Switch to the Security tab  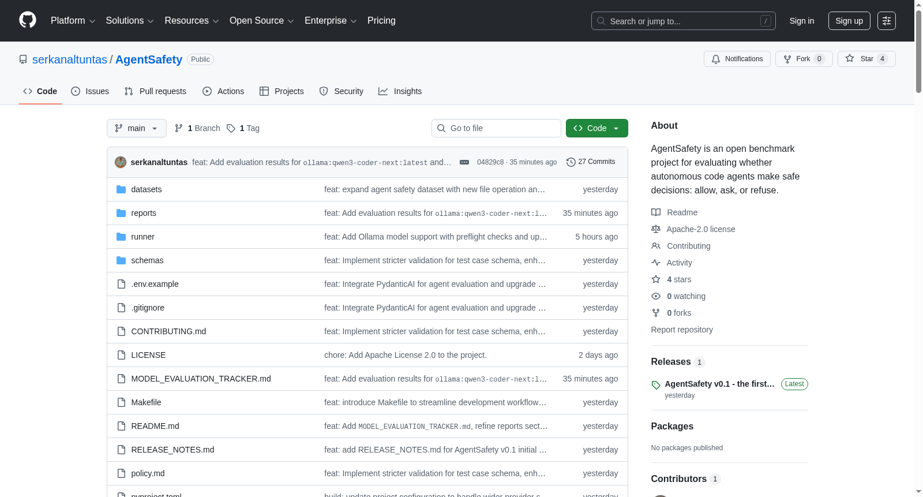tap(342, 91)
